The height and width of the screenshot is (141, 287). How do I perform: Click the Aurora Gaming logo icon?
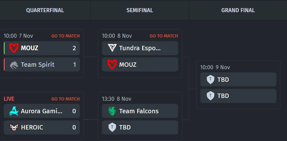click(14, 111)
